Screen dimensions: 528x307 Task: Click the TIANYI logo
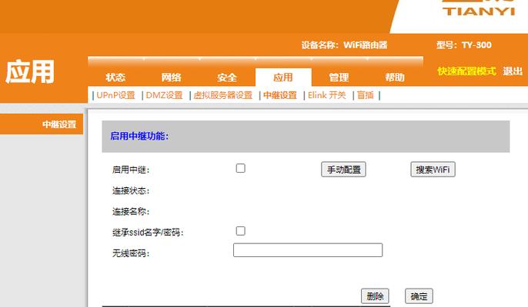pyautogui.click(x=479, y=9)
